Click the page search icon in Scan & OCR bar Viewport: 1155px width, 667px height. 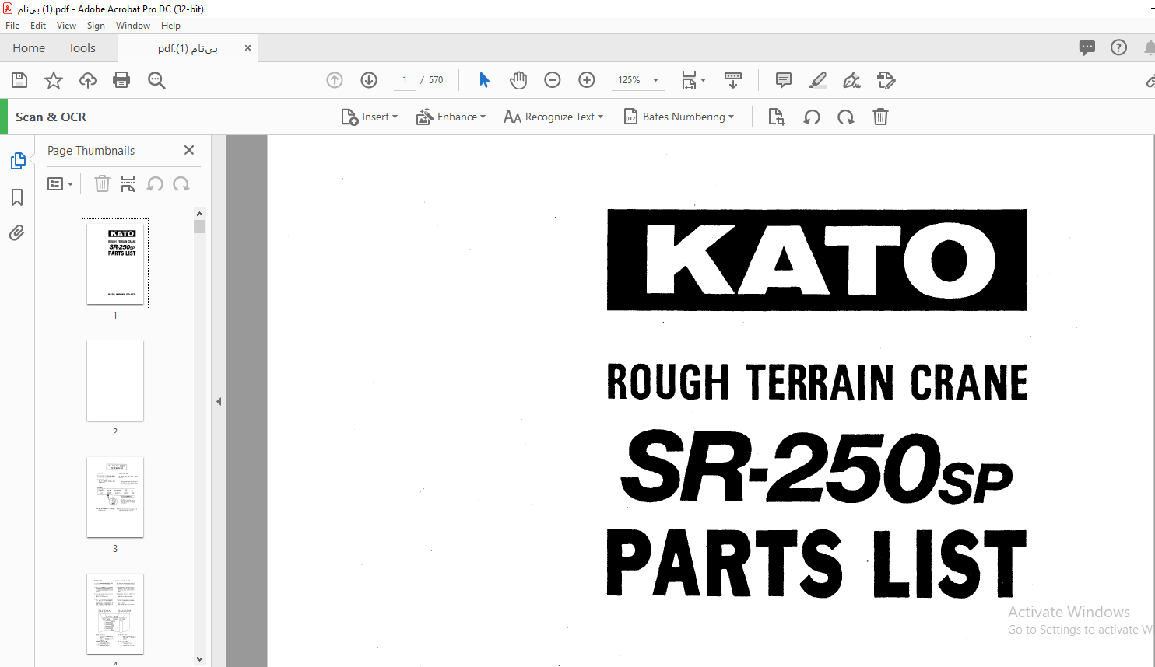[776, 117]
